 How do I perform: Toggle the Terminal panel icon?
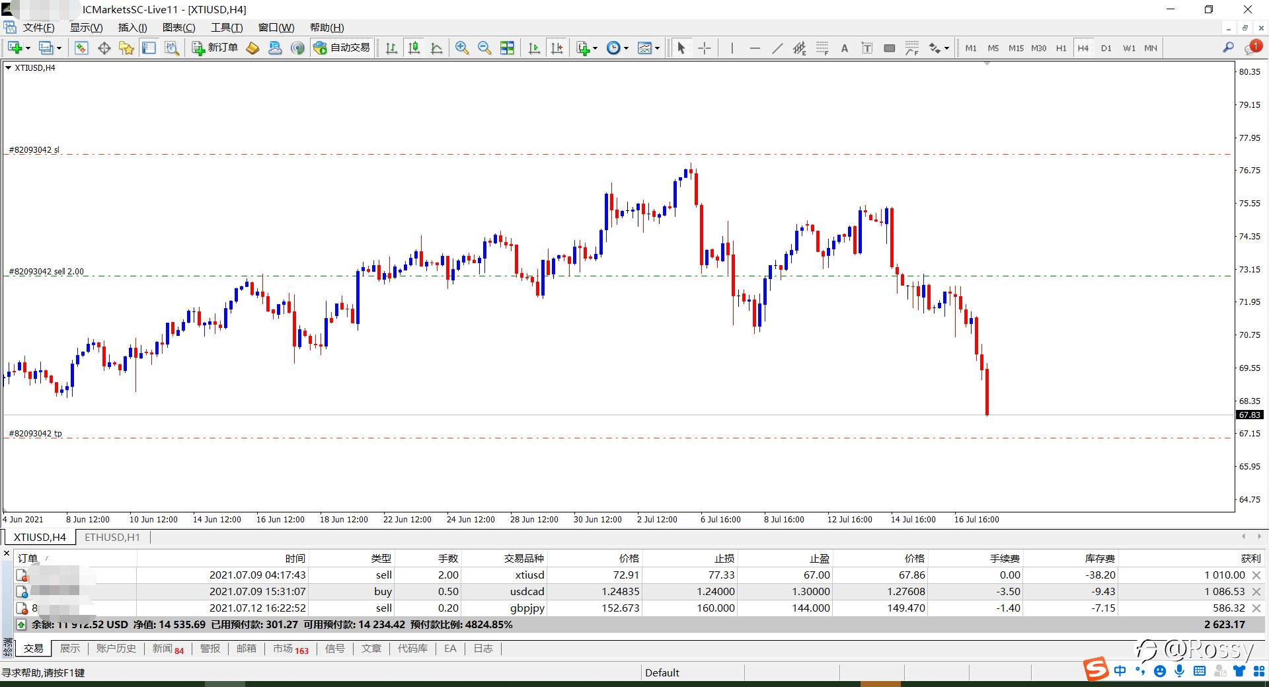point(149,48)
